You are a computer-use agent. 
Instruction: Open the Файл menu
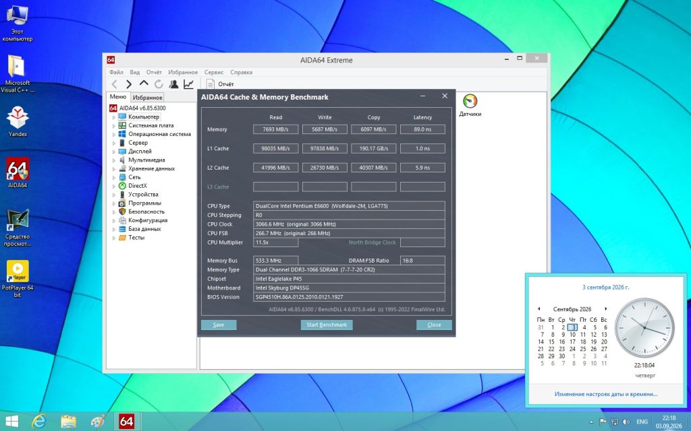click(x=116, y=72)
